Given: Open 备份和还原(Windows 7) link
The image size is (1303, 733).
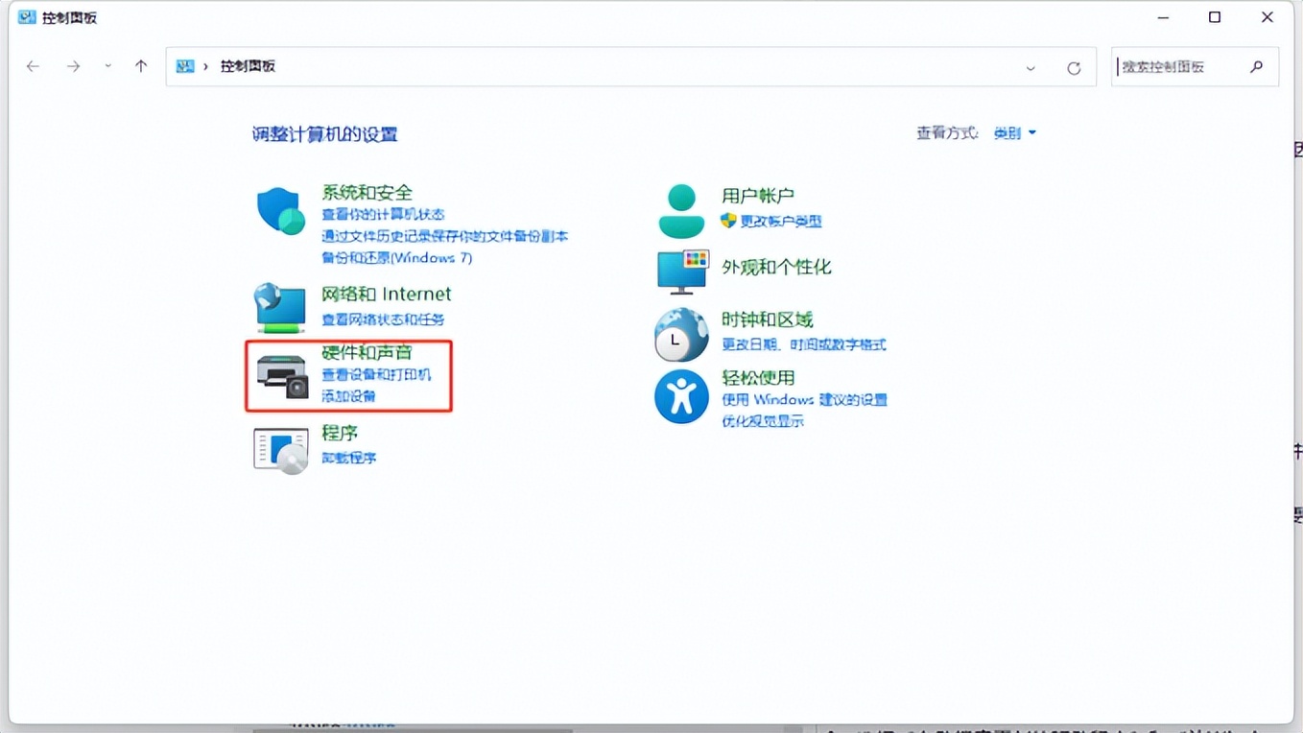Looking at the screenshot, I should [396, 257].
